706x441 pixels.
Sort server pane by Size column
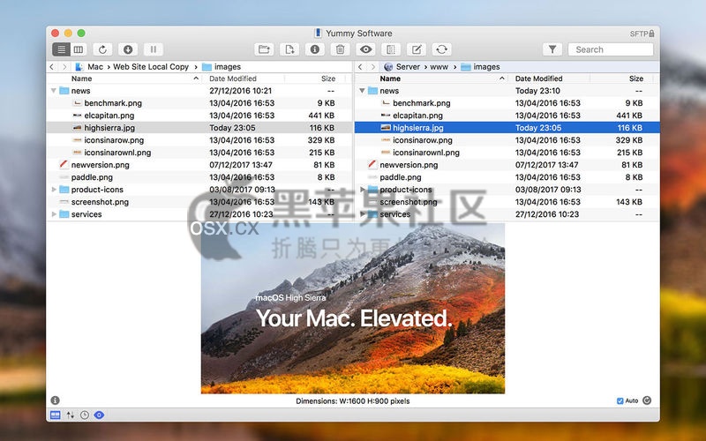(x=636, y=78)
